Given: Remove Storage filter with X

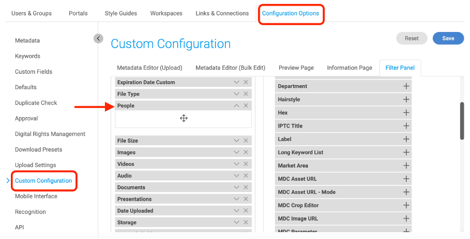Looking at the screenshot, I should [x=246, y=222].
